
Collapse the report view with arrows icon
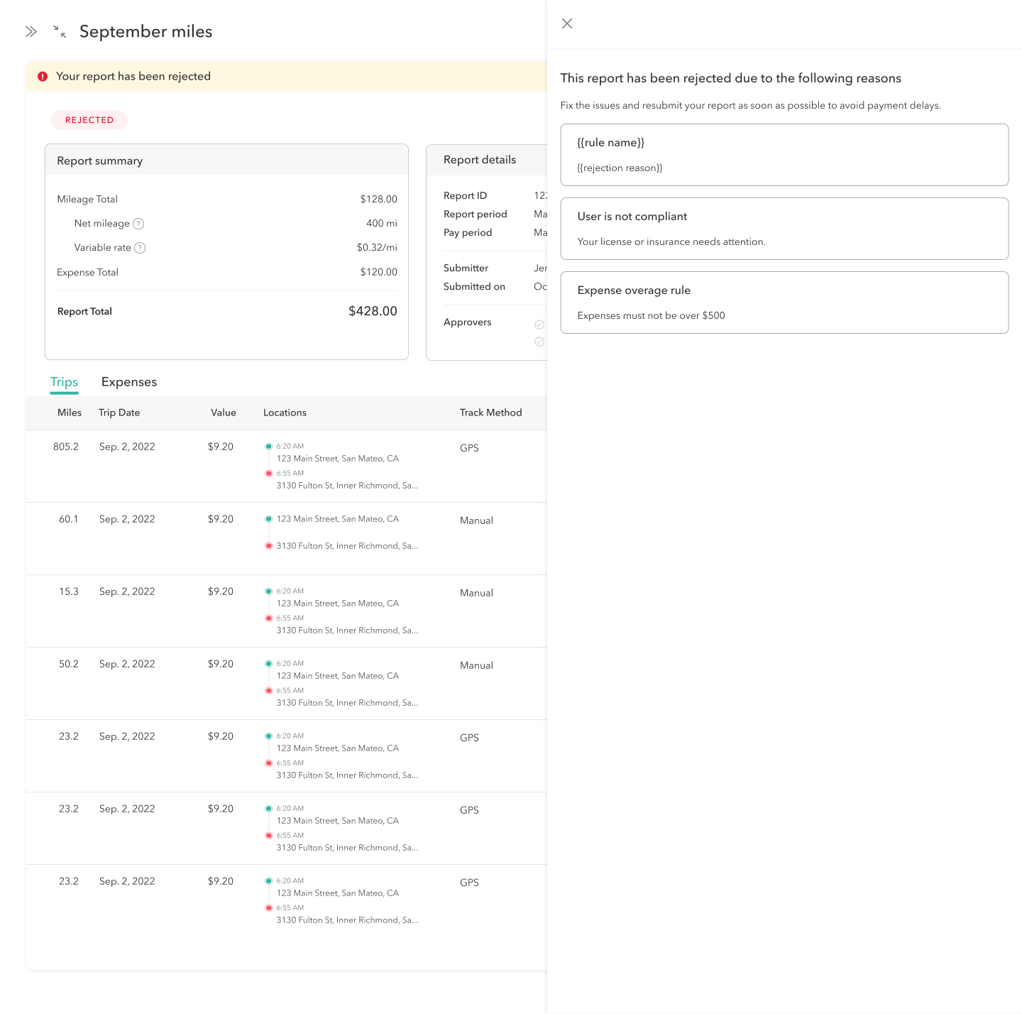[60, 31]
